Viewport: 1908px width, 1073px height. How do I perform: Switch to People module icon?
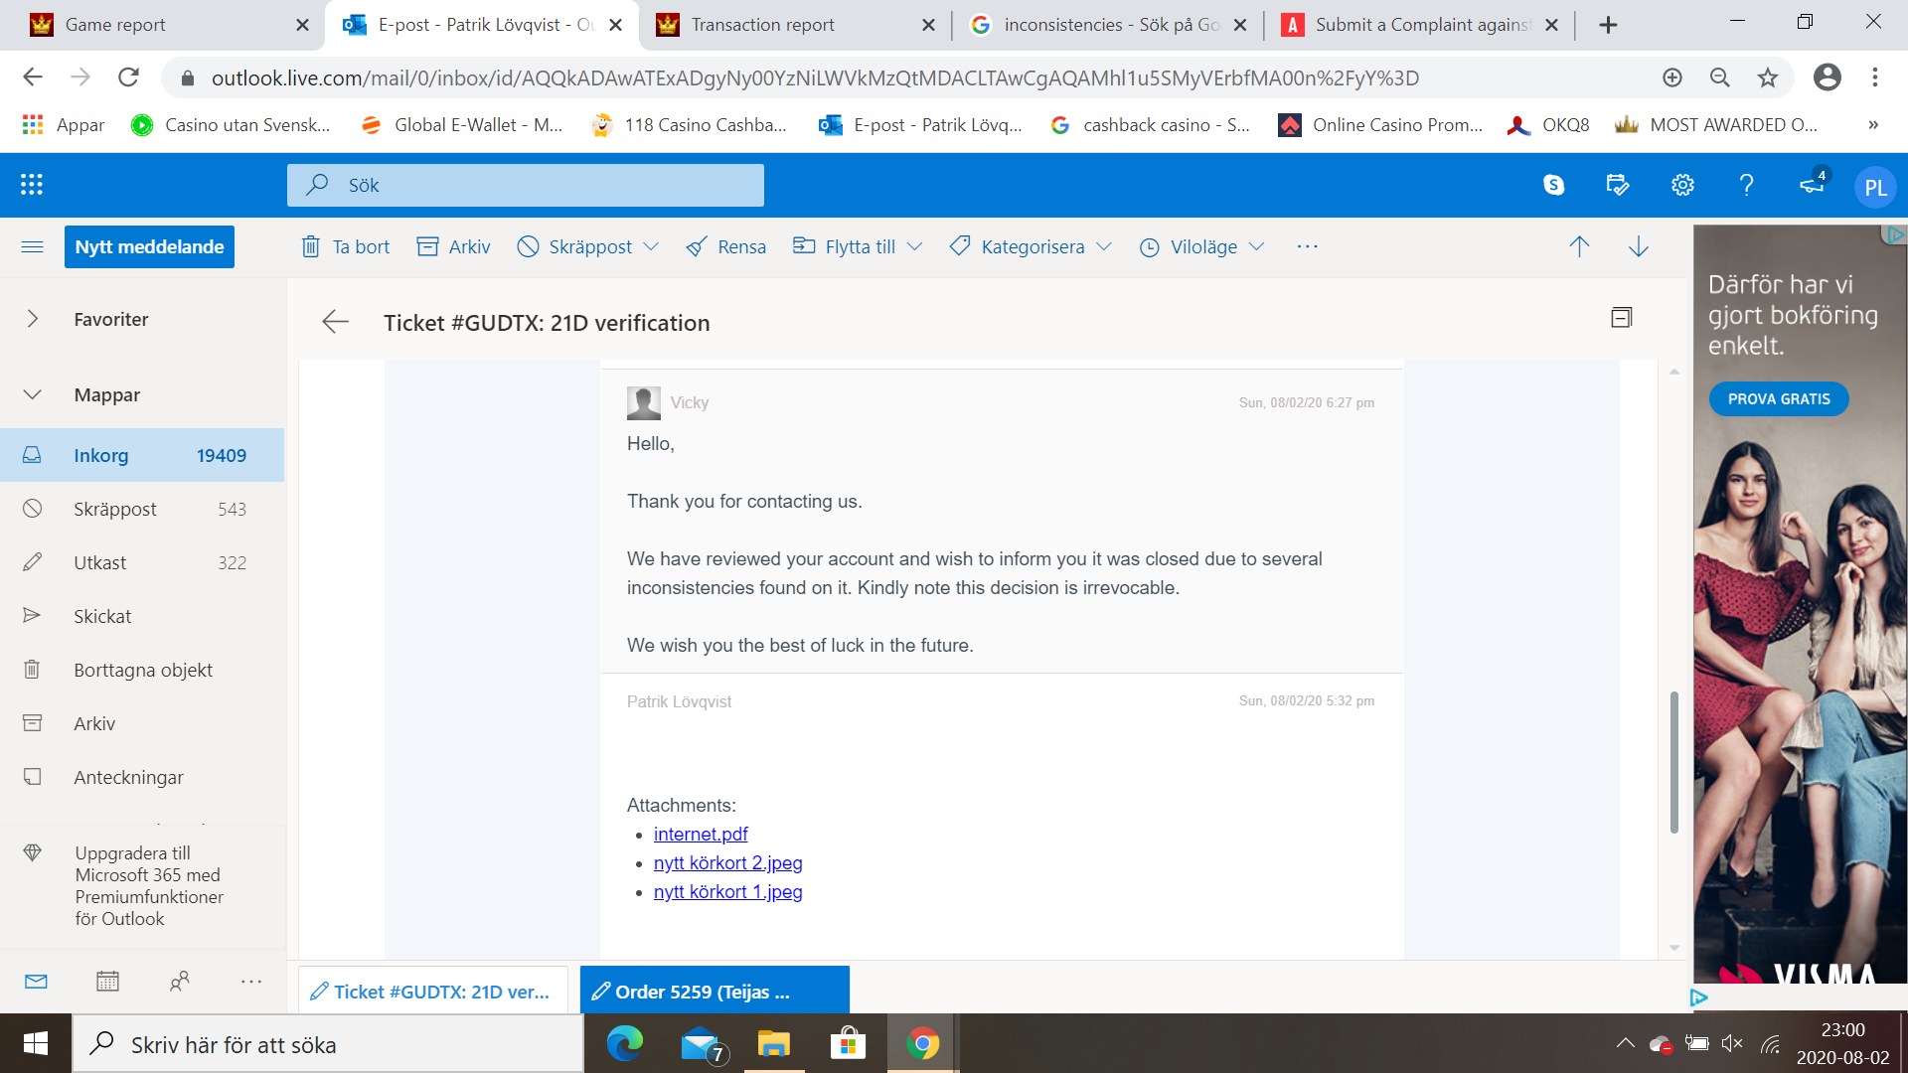[x=179, y=982]
